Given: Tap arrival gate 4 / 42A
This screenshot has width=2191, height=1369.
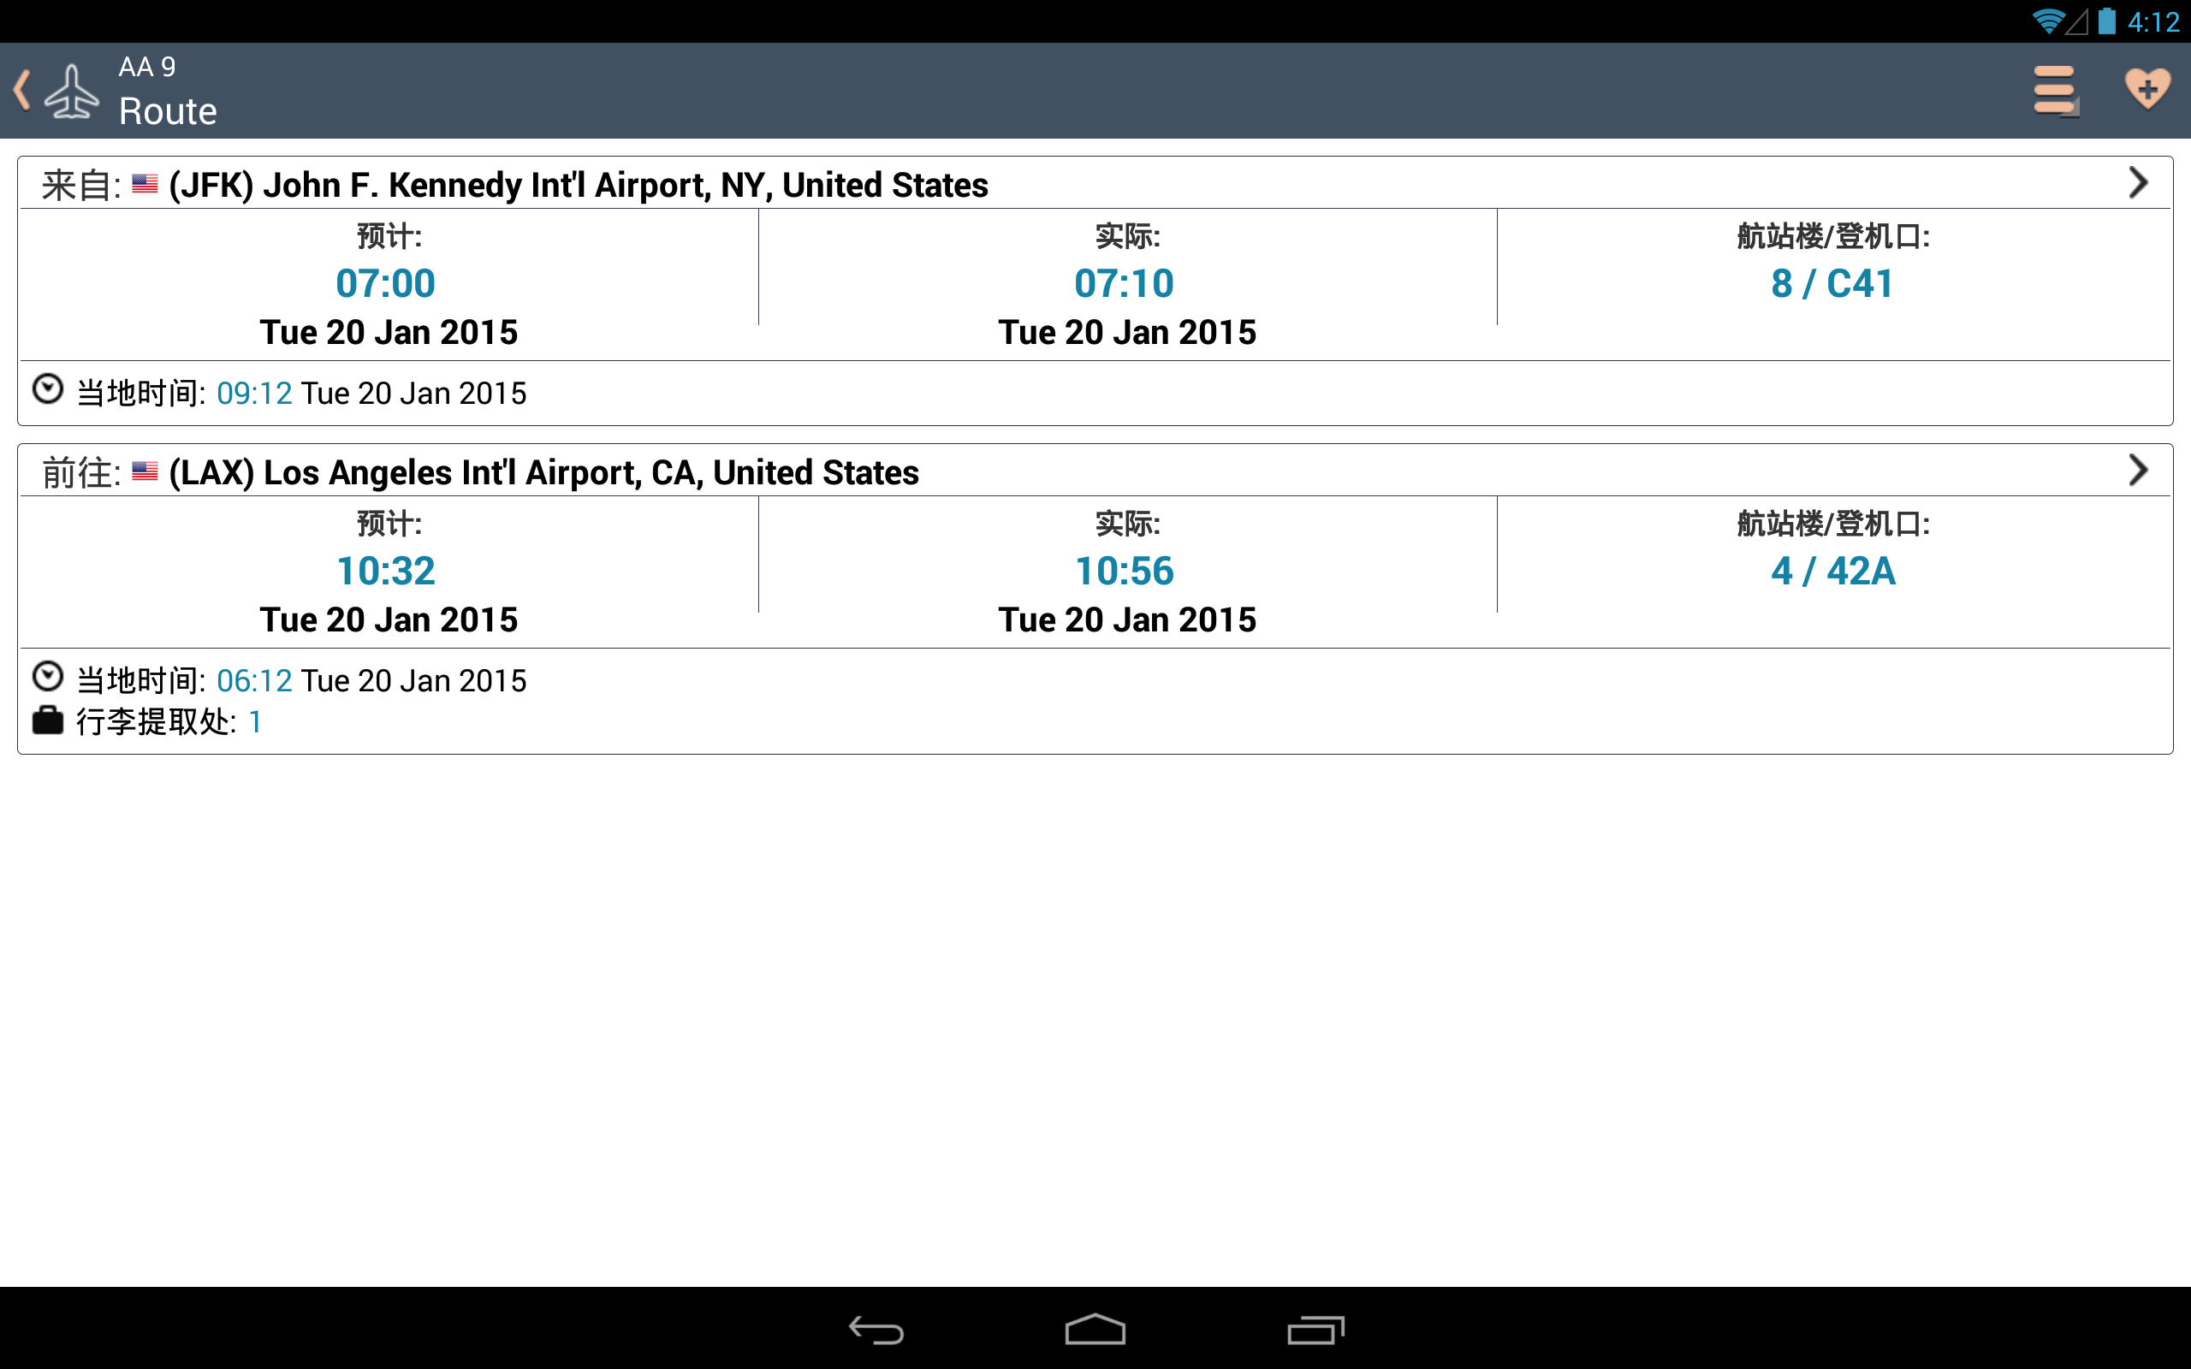Looking at the screenshot, I should click(1832, 572).
